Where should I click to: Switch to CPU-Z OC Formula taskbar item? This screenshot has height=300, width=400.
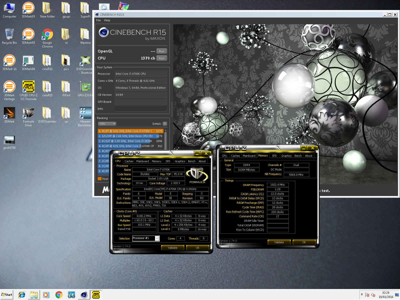pos(96,295)
